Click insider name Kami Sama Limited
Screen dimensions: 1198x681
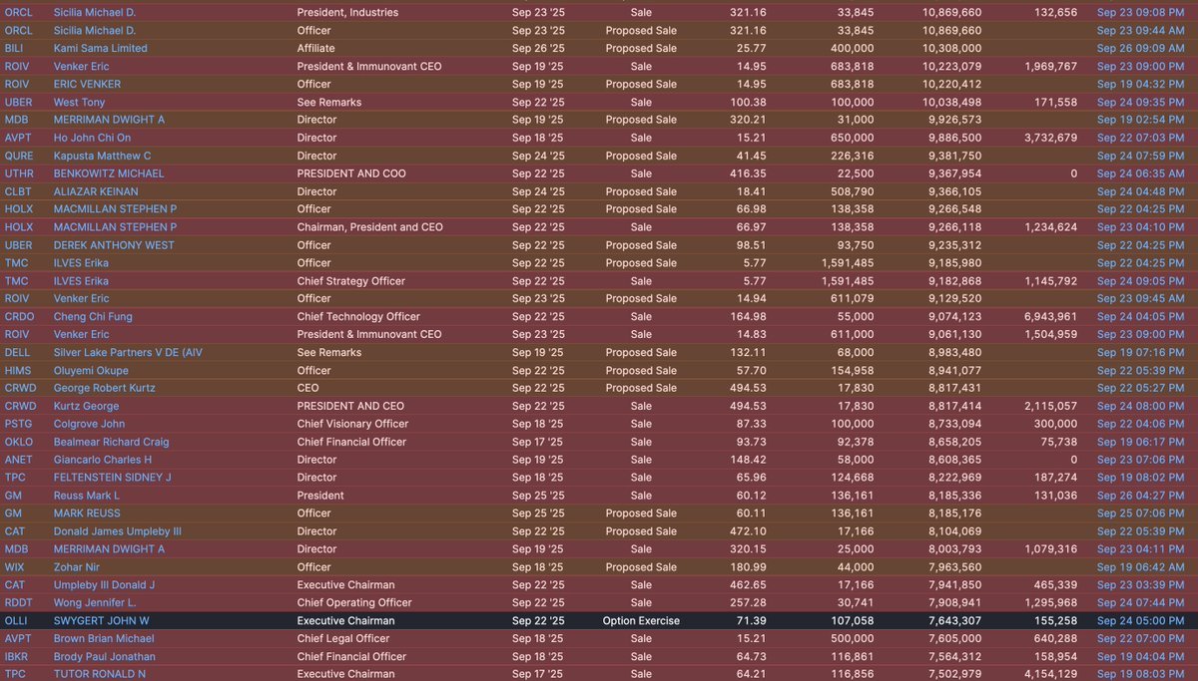[x=100, y=48]
